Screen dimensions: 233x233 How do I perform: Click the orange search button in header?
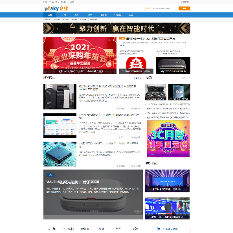tap(184, 8)
